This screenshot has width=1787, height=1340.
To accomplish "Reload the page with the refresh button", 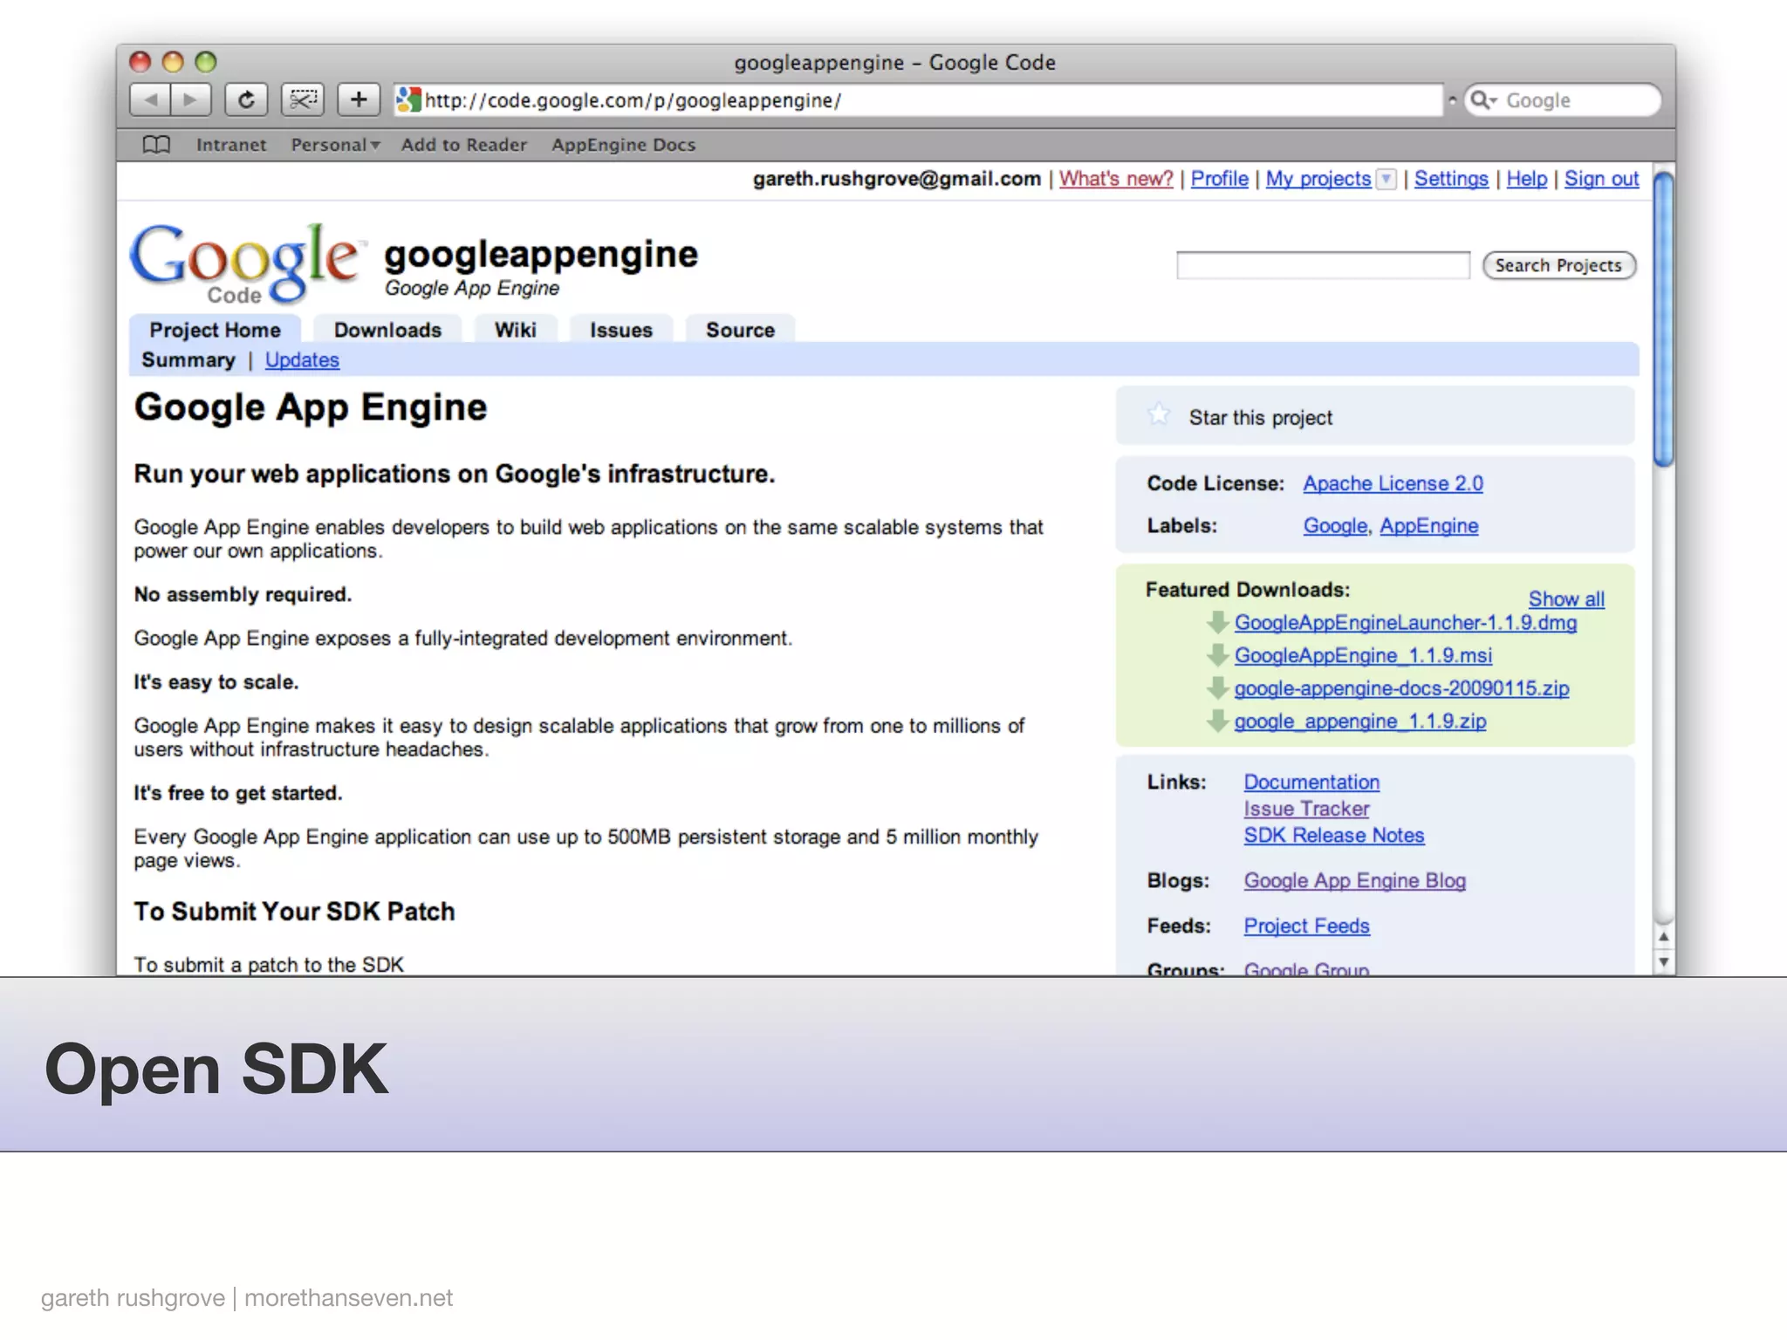I will tap(246, 99).
